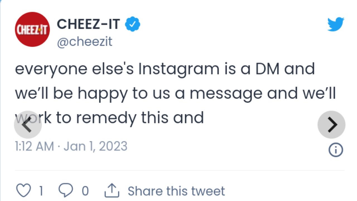This screenshot has height=201, width=357.
Task: Open the 1:12 AM time link
Action: (34, 146)
